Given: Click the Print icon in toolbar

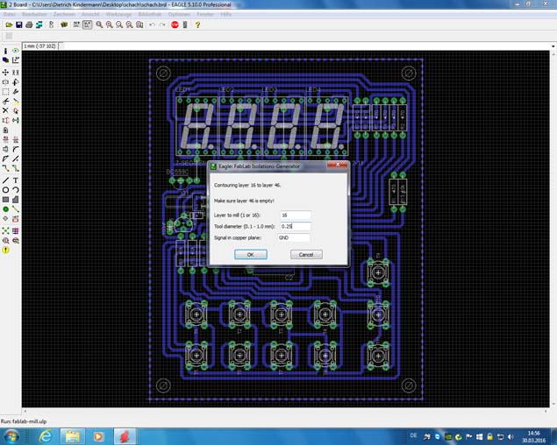Looking at the screenshot, I should tap(29, 25).
